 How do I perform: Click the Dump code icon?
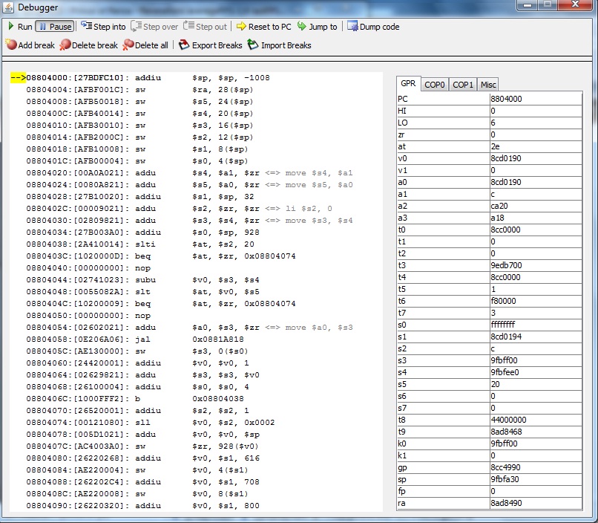coord(352,27)
